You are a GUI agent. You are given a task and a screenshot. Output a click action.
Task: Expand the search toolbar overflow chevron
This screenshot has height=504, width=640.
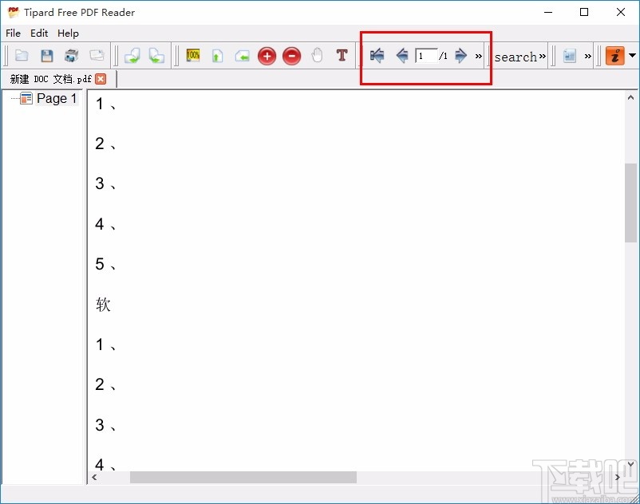click(x=543, y=56)
